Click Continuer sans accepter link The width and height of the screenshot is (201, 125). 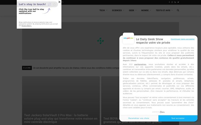point(183,39)
